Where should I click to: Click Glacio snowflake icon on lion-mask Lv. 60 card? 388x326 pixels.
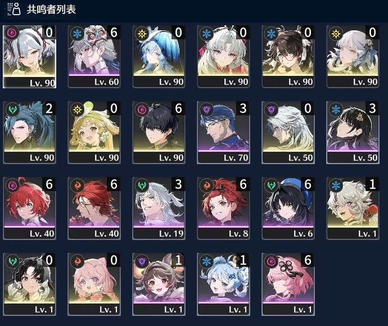(x=77, y=33)
